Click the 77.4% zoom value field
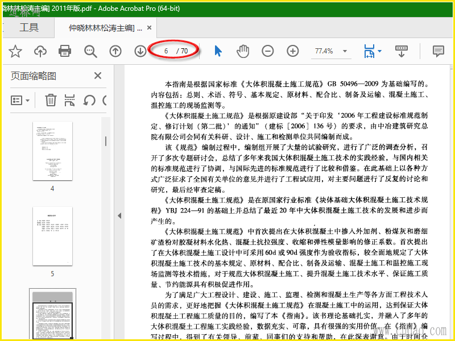 [x=324, y=51]
